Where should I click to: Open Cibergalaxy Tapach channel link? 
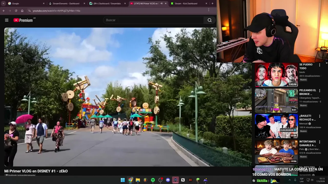click(310, 98)
